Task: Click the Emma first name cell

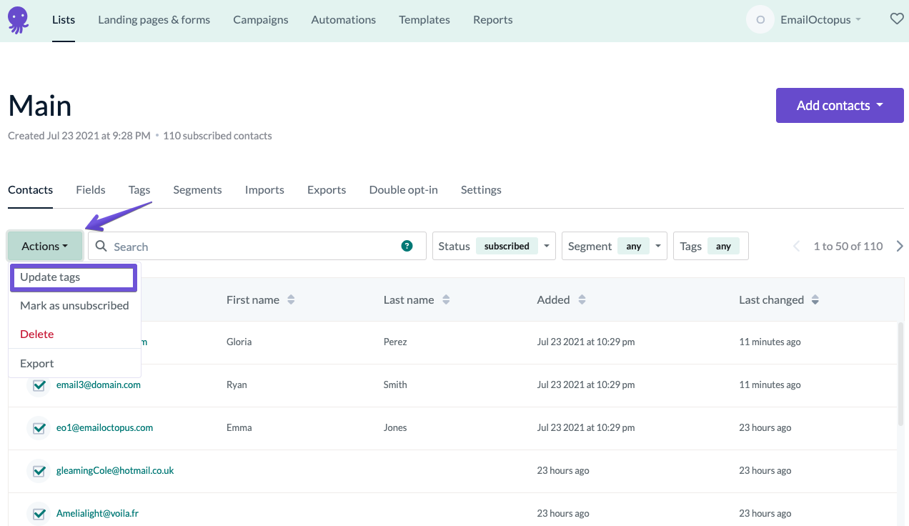Action: 239,427
